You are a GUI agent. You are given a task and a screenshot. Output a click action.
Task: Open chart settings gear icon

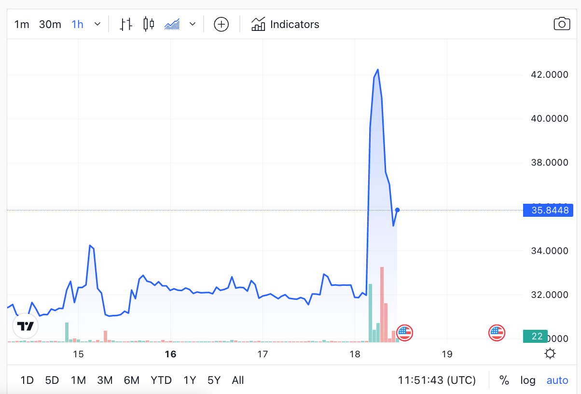pyautogui.click(x=550, y=354)
